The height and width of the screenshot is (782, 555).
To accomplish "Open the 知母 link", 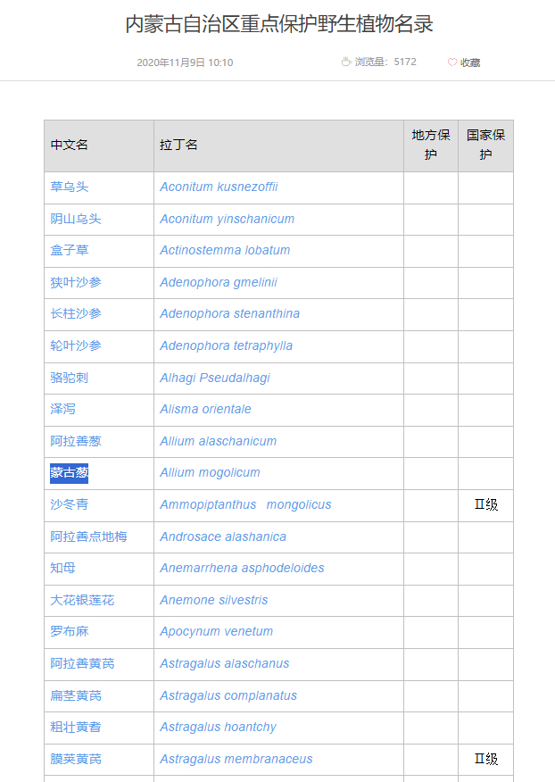I will click(62, 568).
